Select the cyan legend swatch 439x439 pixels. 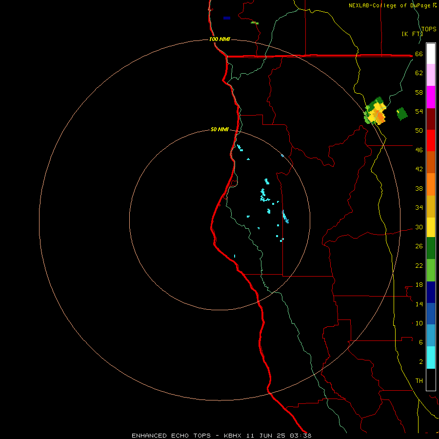[x=431, y=358]
